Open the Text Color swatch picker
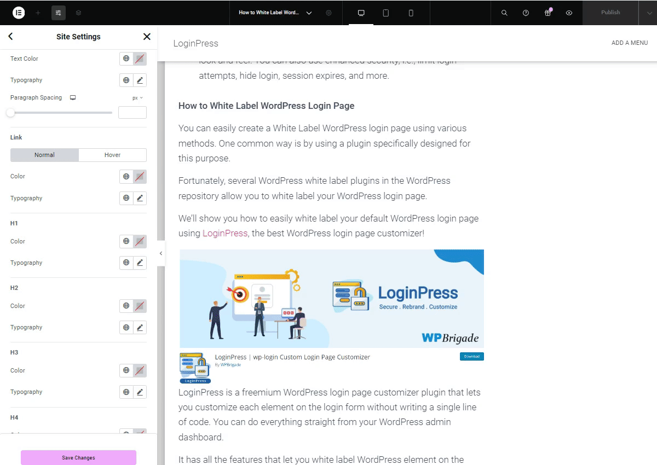 (140, 59)
